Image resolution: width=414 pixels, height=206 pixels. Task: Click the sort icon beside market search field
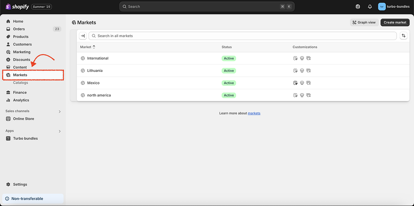(403, 36)
